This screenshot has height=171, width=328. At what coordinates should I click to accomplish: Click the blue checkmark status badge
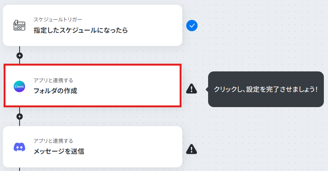[x=192, y=26]
